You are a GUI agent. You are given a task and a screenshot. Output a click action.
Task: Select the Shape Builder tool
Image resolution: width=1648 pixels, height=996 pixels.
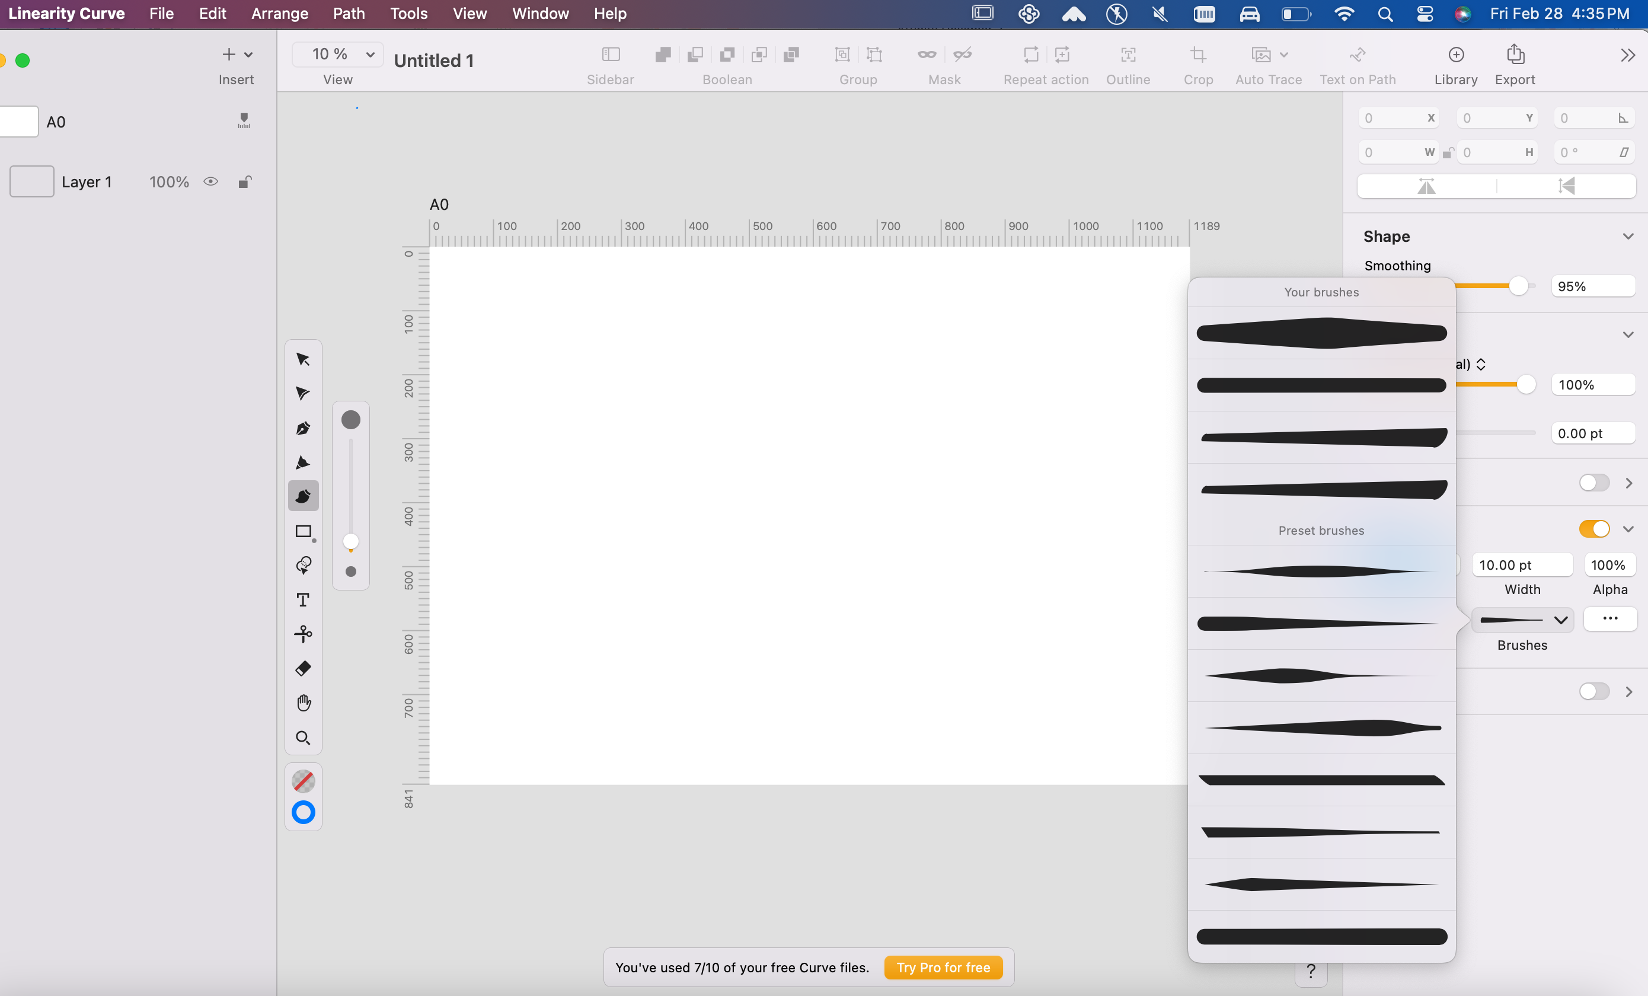[x=303, y=565]
